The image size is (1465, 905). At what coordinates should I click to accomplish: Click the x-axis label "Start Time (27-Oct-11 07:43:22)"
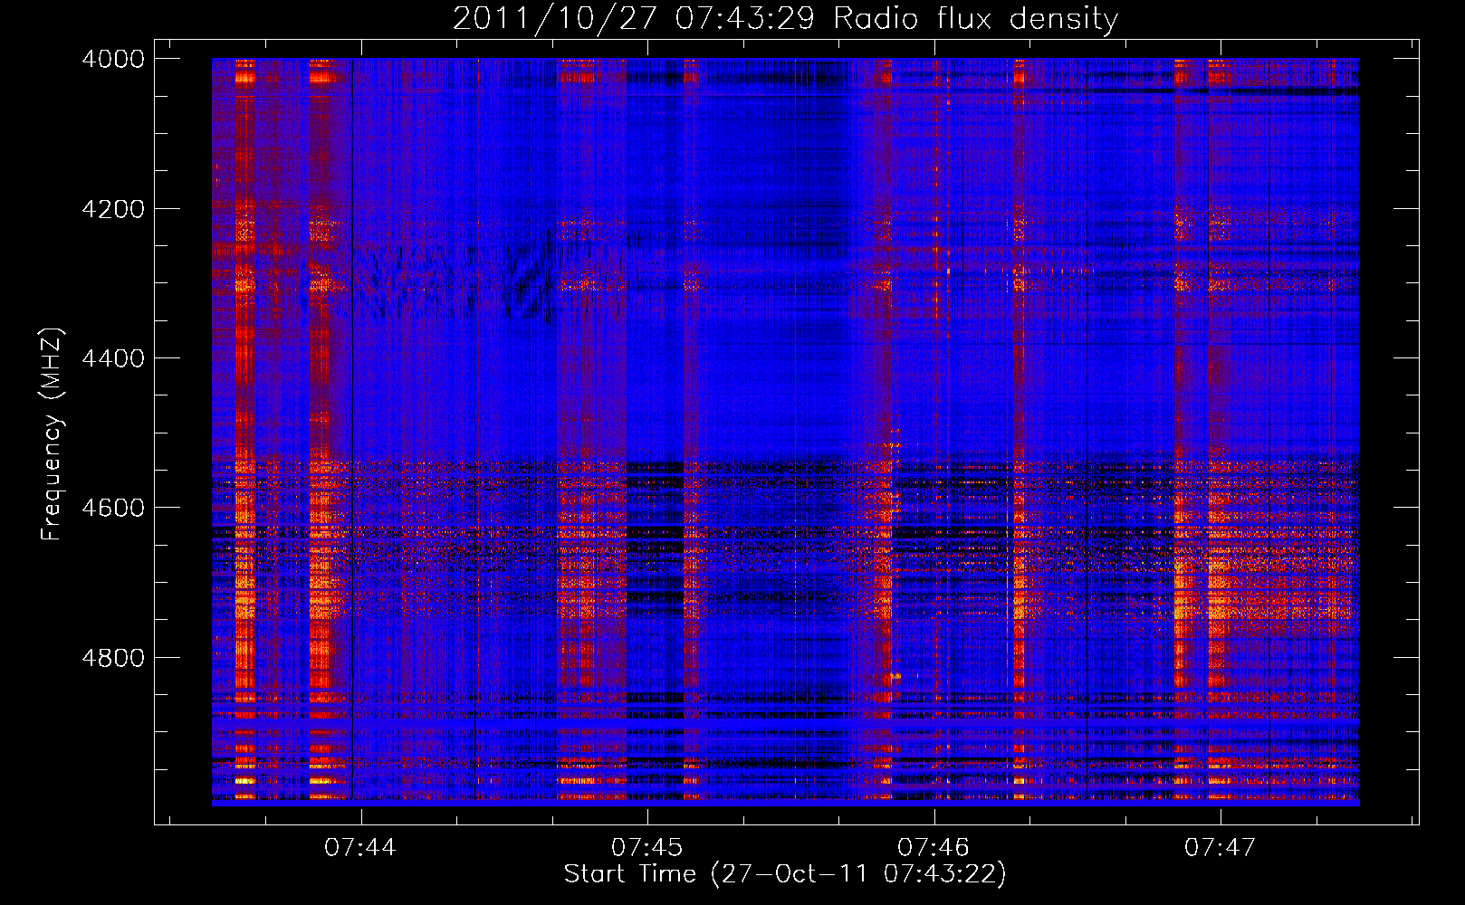point(785,873)
